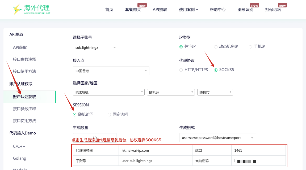Screen dimensions: 306x170
Task: Choose the 动态机房IP radio option
Action: [216, 47]
